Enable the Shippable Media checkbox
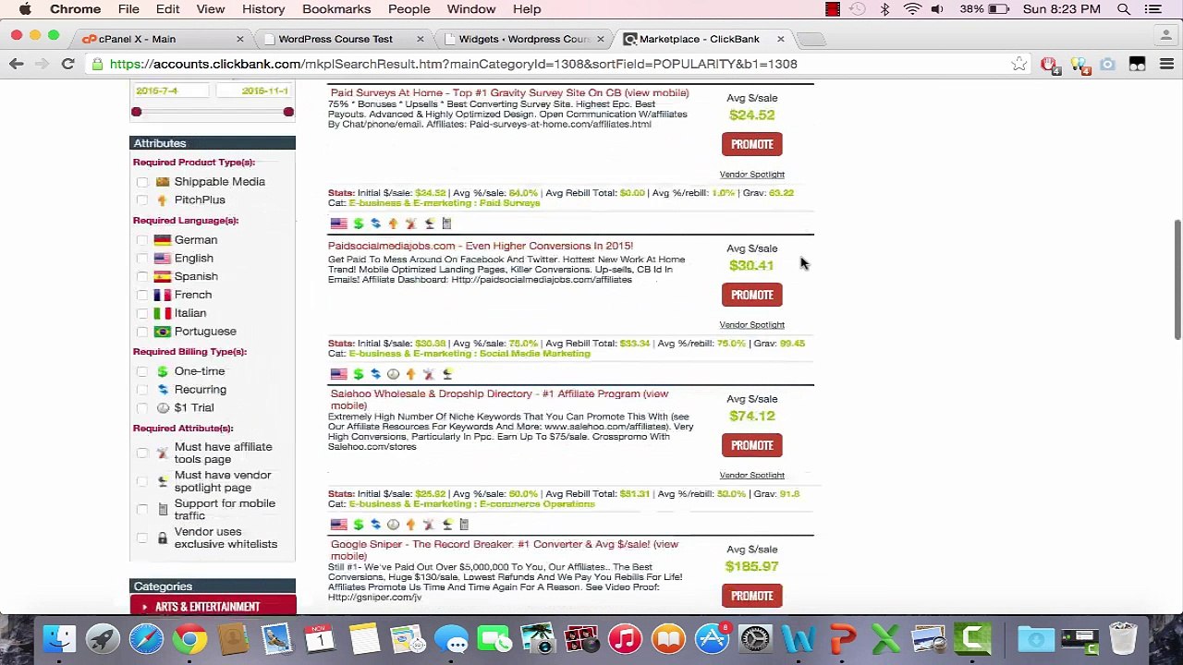 point(142,182)
